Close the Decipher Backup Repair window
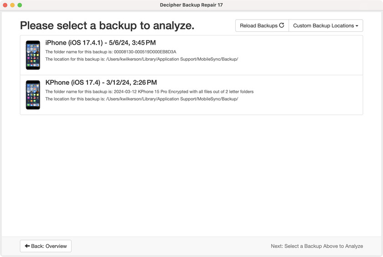 (5, 5)
